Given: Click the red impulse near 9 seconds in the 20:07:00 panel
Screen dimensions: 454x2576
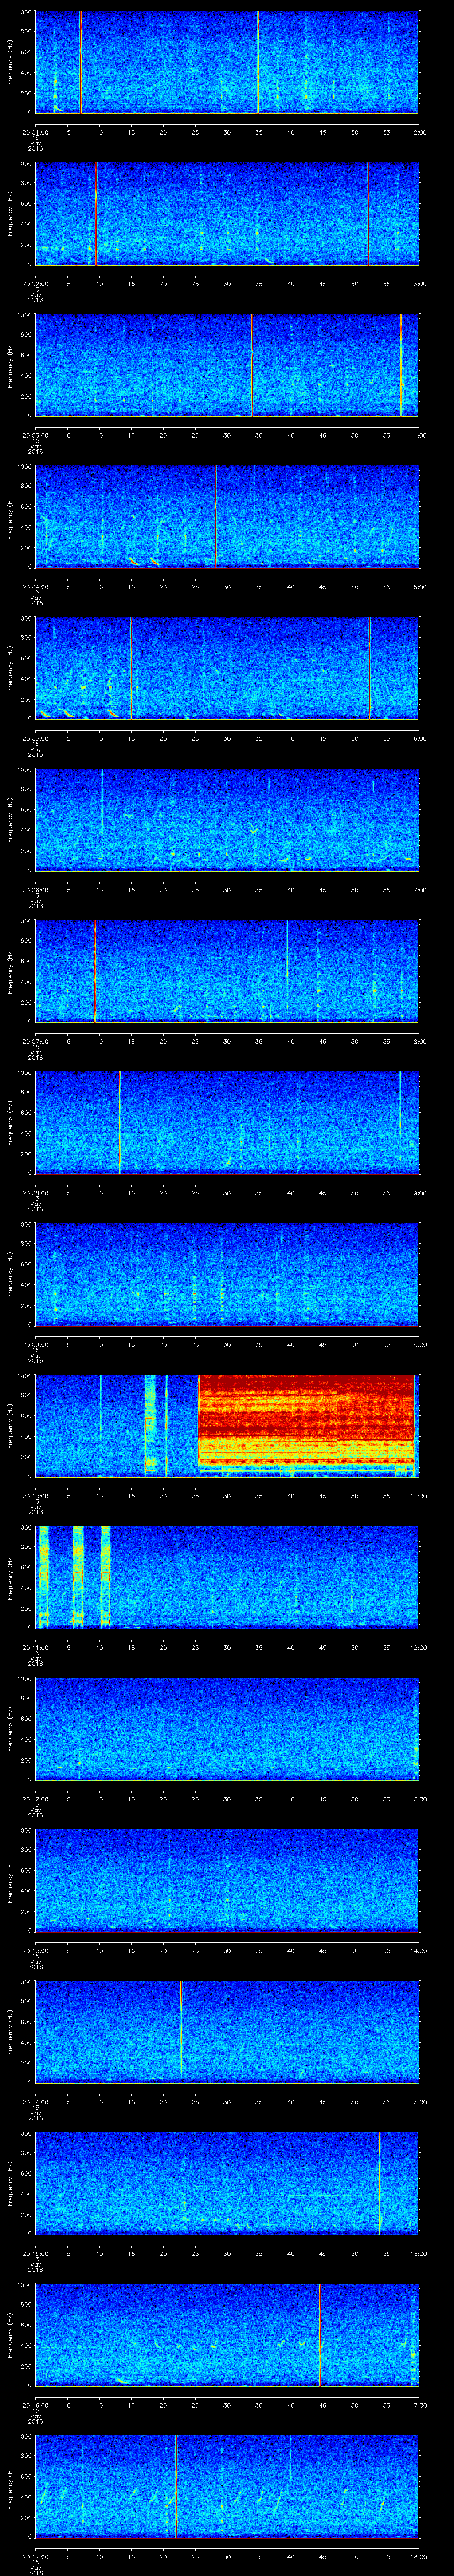Looking at the screenshot, I should [95, 970].
